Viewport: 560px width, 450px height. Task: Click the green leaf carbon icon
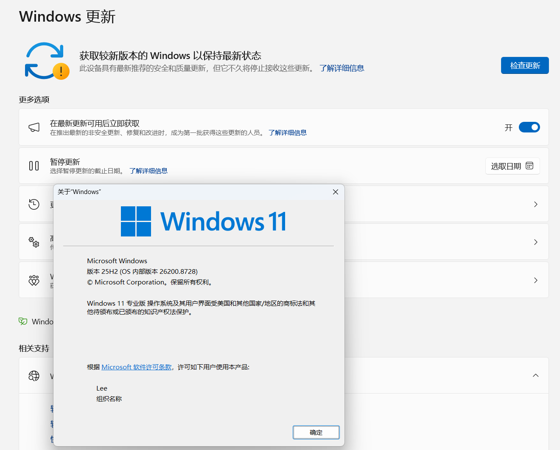[x=23, y=321]
